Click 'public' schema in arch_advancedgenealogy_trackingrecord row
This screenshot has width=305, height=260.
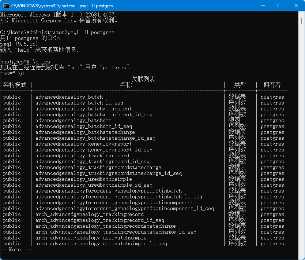(12, 215)
